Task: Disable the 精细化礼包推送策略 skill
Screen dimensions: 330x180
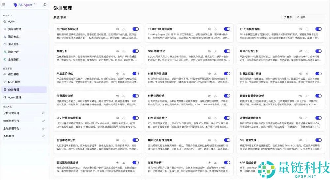Action: point(227,140)
